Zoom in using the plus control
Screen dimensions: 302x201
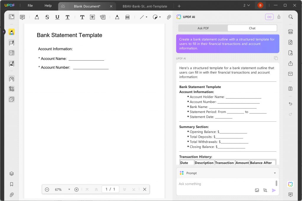click(76, 189)
